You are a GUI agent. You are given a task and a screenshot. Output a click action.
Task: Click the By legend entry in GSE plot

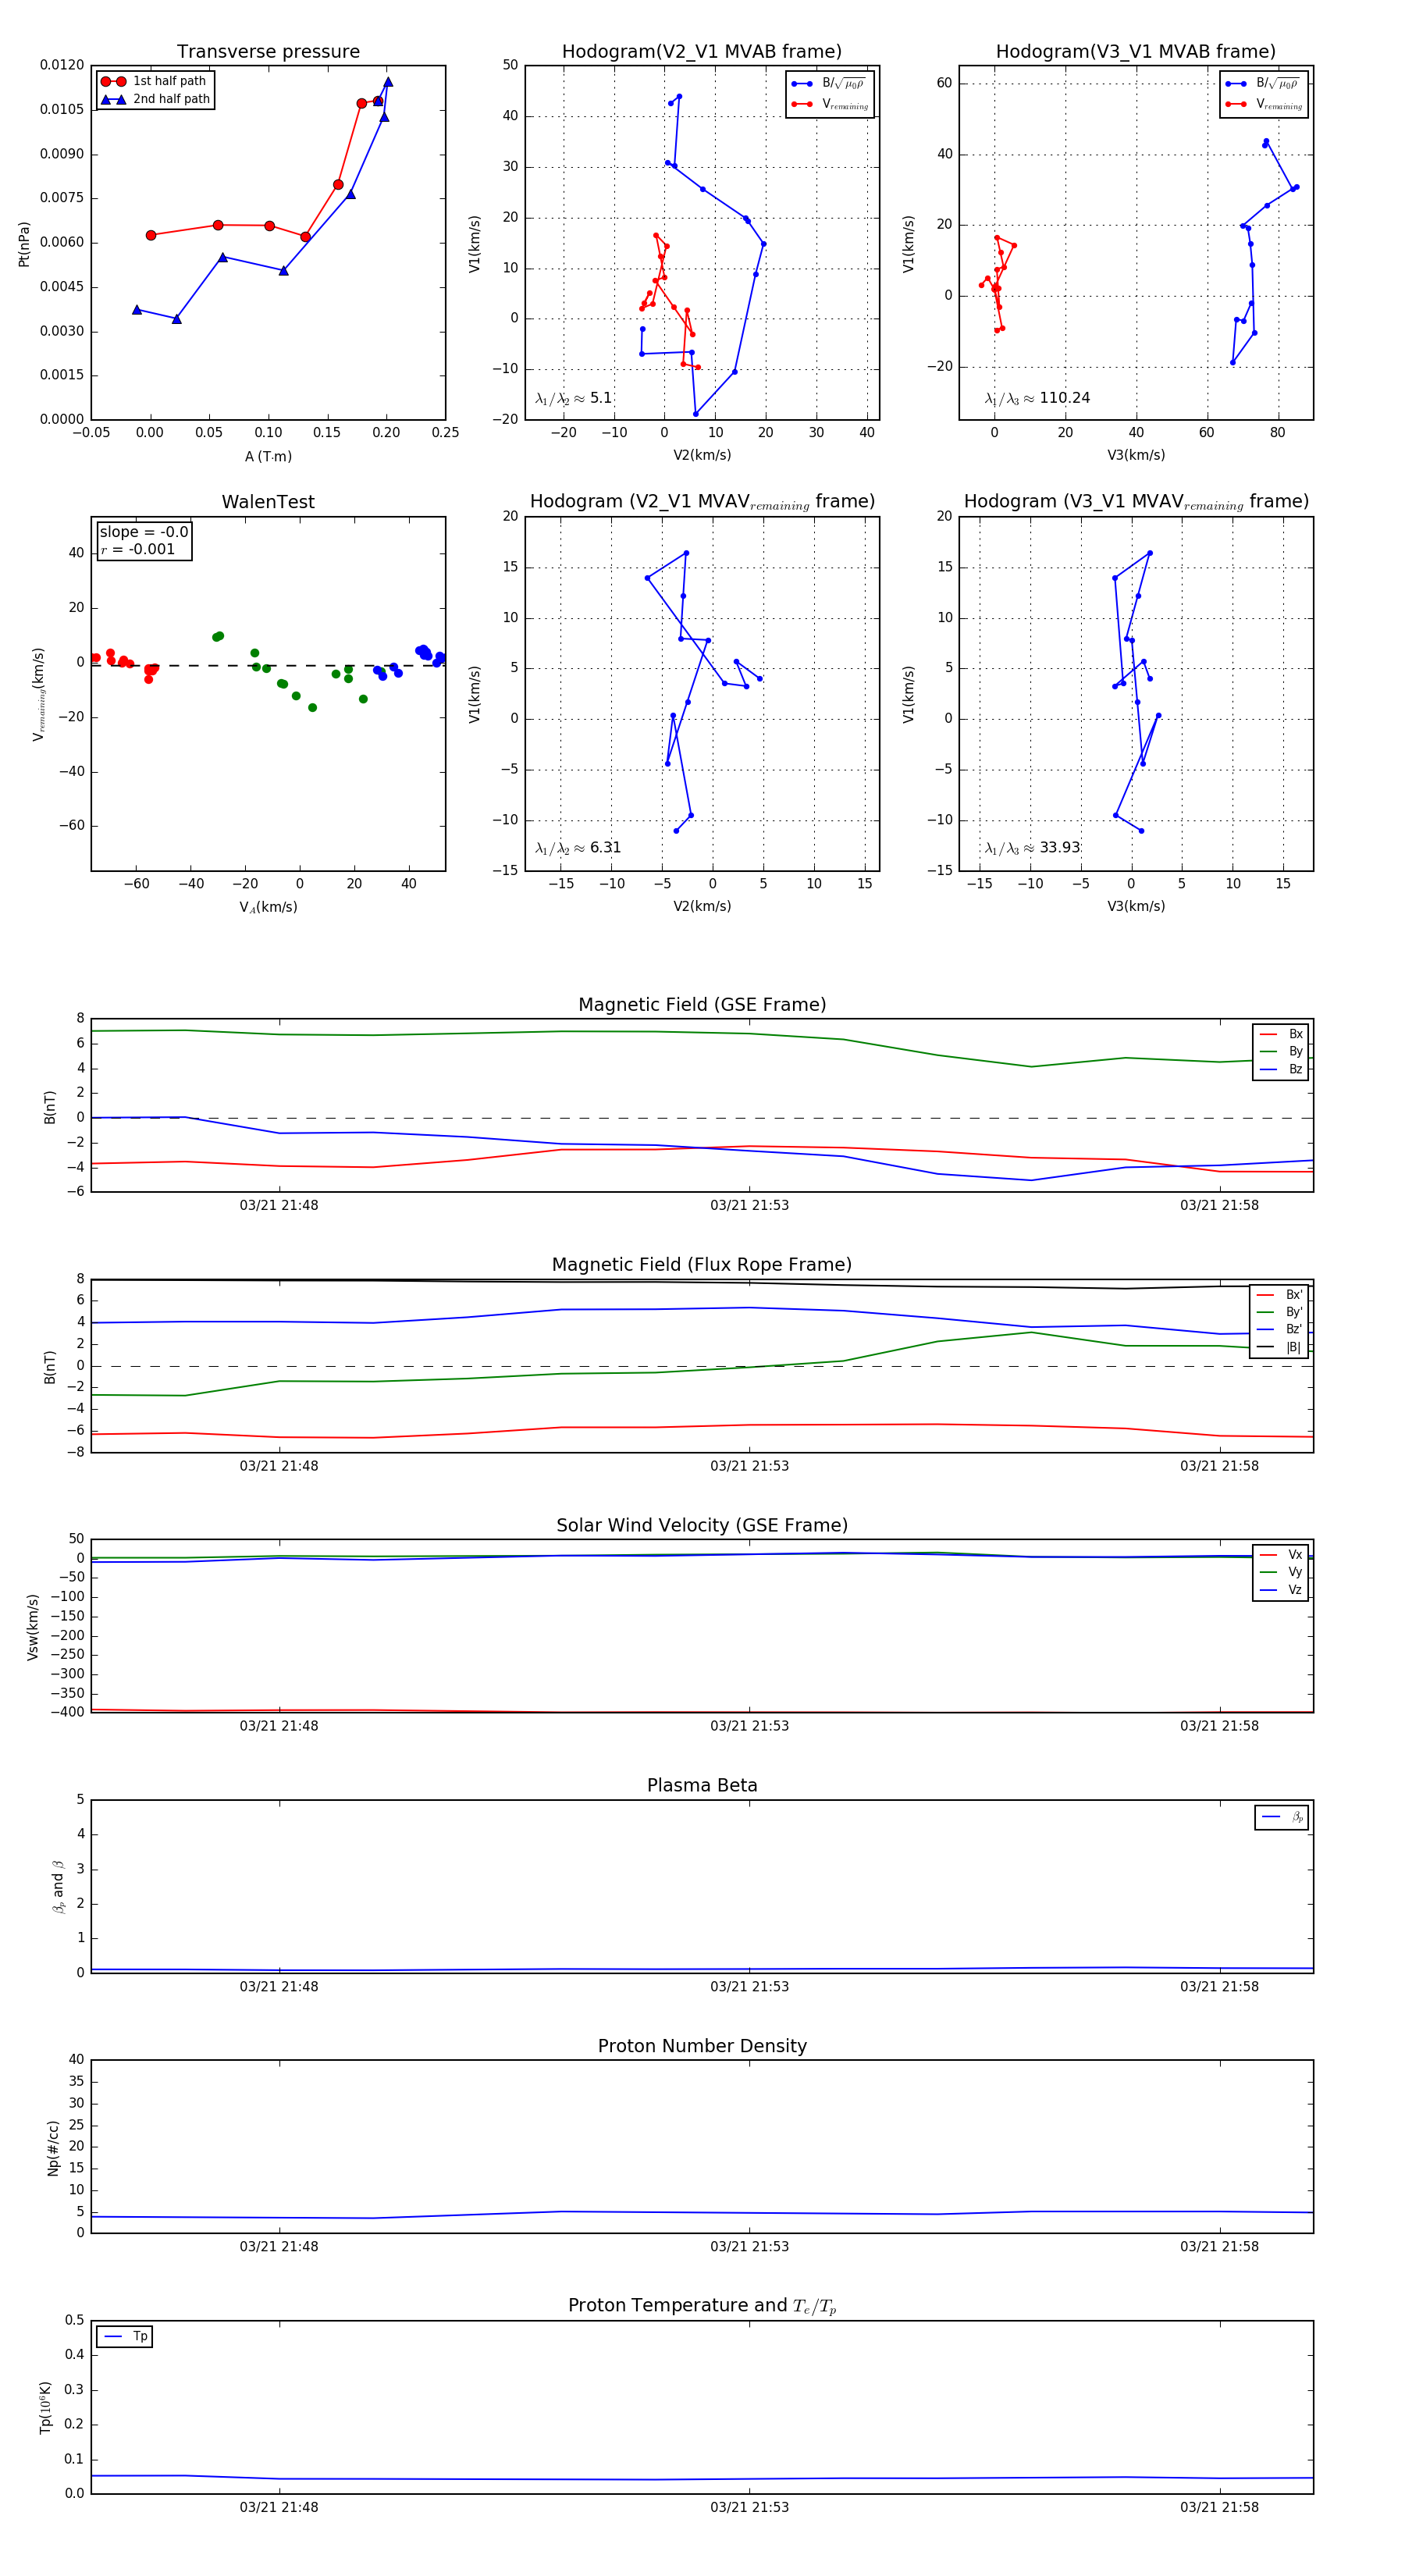coord(1281,1051)
